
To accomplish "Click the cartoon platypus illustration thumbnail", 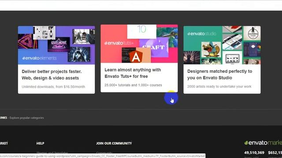I will pyautogui.click(x=211, y=50).
